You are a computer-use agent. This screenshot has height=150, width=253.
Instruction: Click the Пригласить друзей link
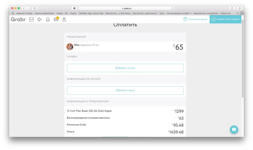tap(198, 19)
